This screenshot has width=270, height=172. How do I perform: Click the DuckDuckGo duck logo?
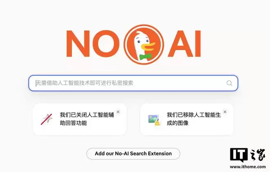tap(144, 45)
